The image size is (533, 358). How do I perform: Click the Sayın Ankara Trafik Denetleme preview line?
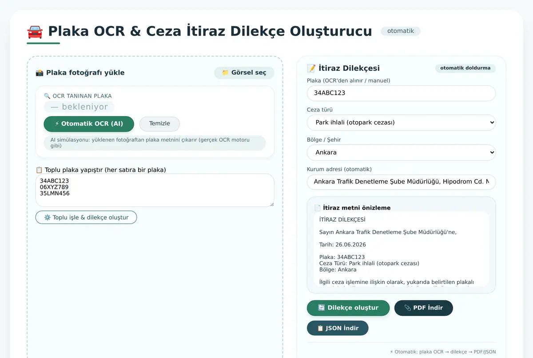tap(388, 232)
